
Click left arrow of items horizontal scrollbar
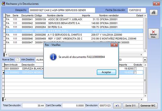tap(5, 99)
